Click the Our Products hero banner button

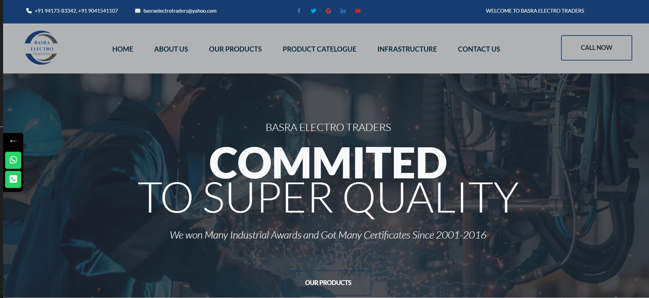(x=328, y=283)
